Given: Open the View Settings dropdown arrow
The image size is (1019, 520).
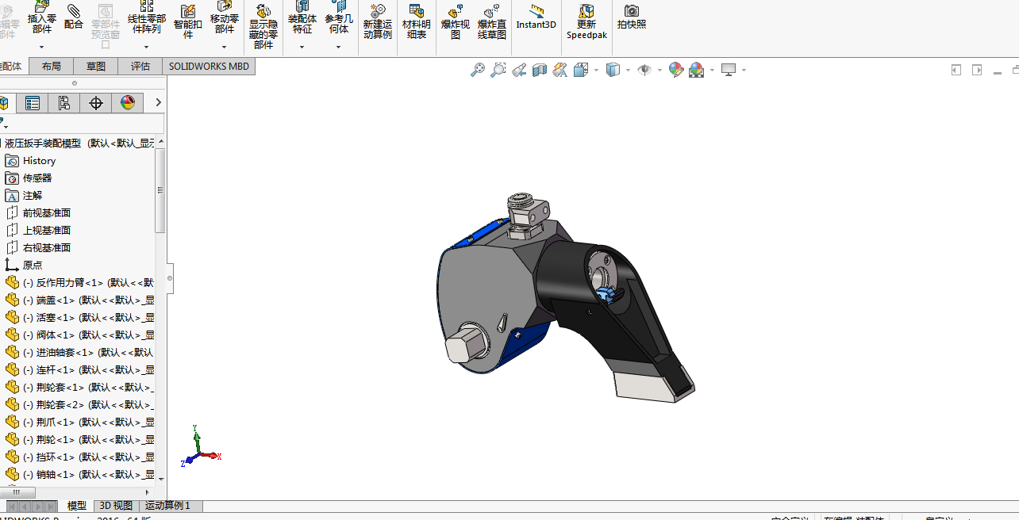Looking at the screenshot, I should pos(743,71).
